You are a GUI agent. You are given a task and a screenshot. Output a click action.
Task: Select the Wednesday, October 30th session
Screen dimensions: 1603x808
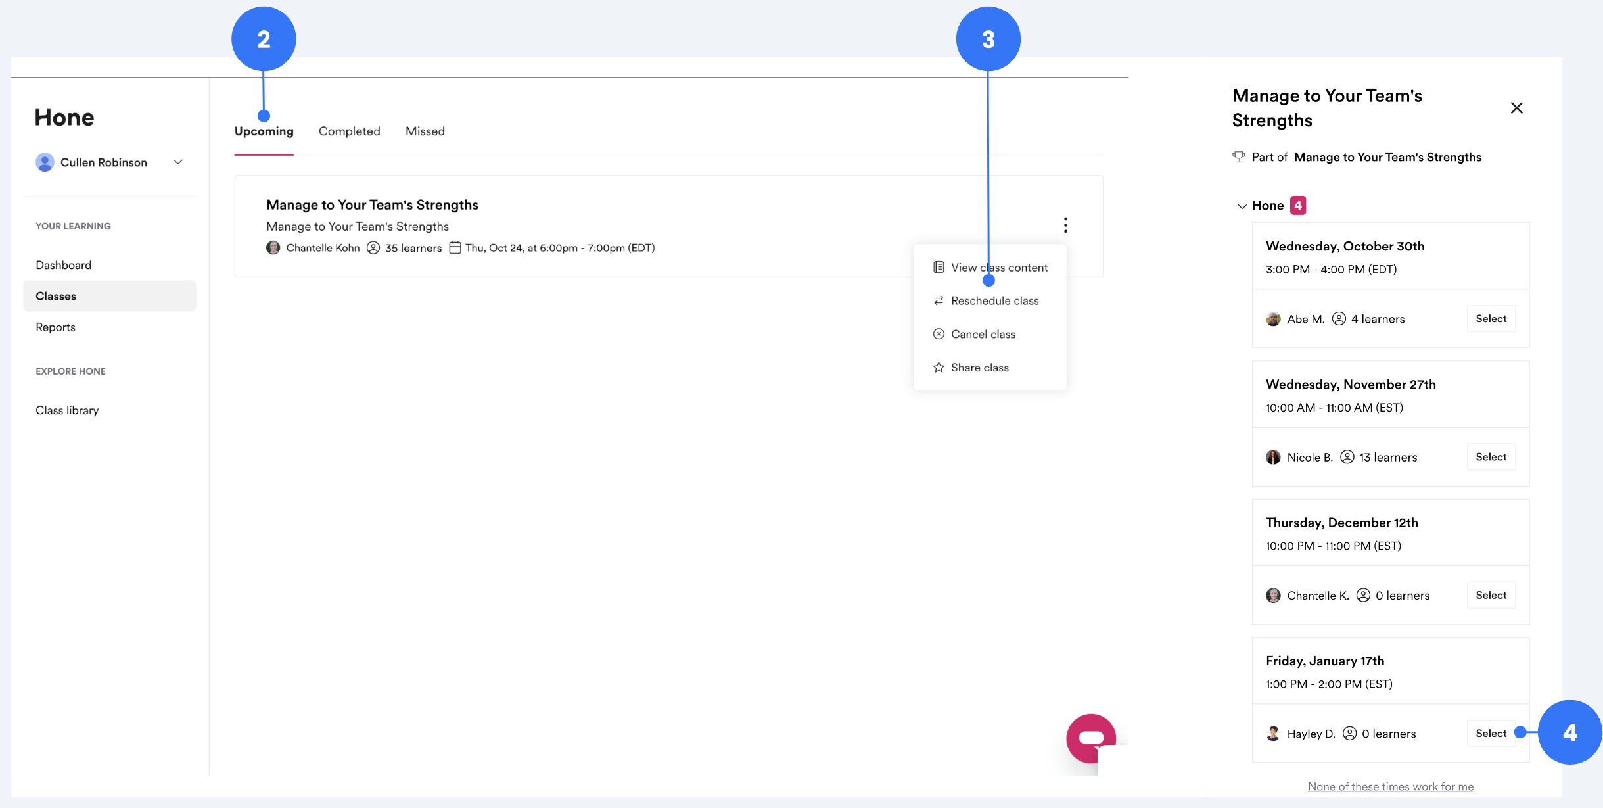point(1491,319)
